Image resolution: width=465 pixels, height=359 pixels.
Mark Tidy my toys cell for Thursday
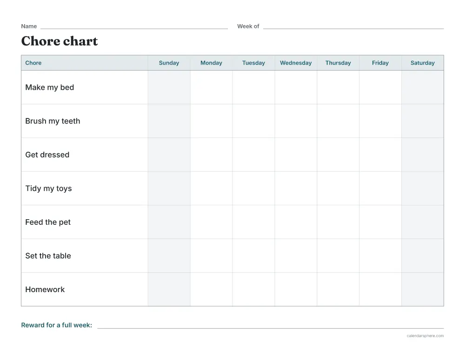point(338,189)
